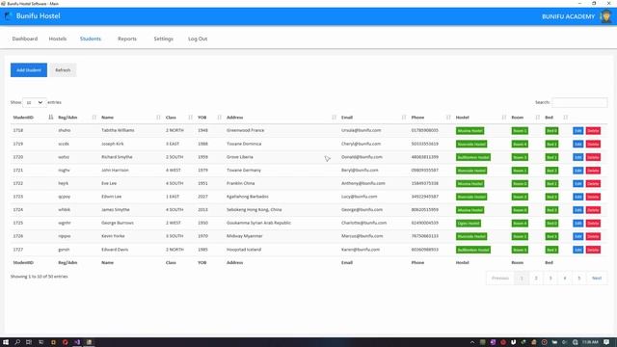Click the Next pagination link
The height and width of the screenshot is (347, 617).
597,279
